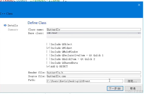Screen dimensions: 144x94
Task: Click the Path field showing QtEvent folder
Action: point(85,81)
